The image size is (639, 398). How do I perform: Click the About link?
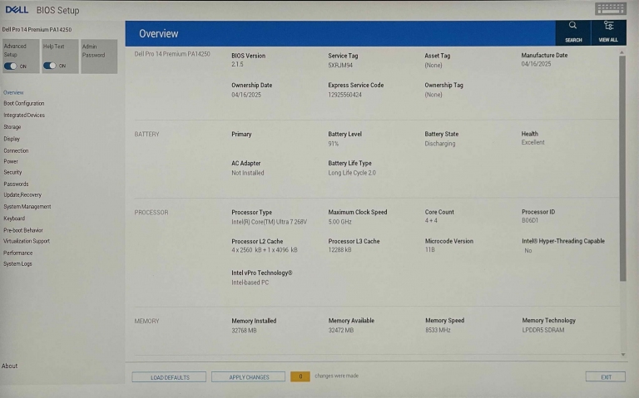point(9,366)
